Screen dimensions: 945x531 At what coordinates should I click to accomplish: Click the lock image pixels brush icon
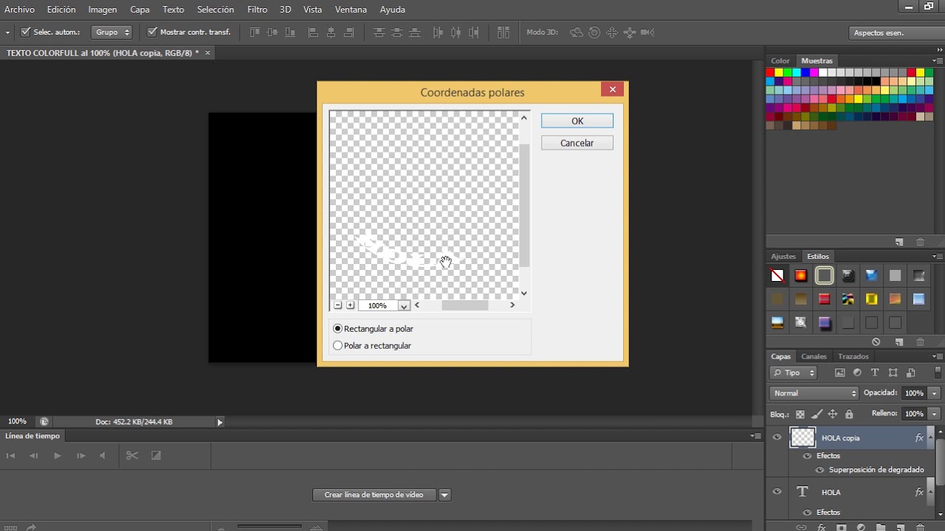[817, 414]
